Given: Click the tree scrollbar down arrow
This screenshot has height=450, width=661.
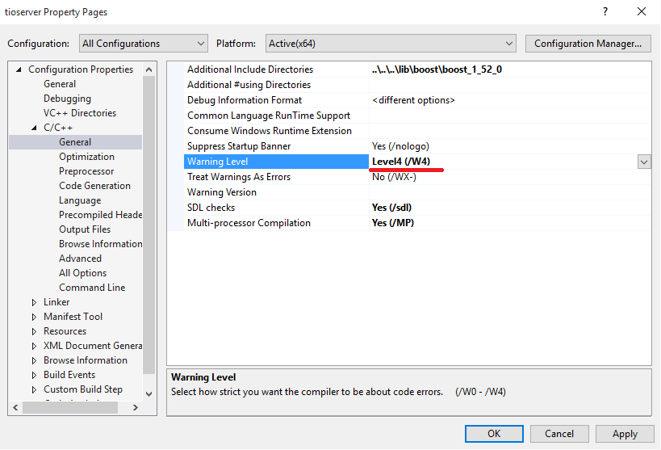Looking at the screenshot, I should coord(149,393).
